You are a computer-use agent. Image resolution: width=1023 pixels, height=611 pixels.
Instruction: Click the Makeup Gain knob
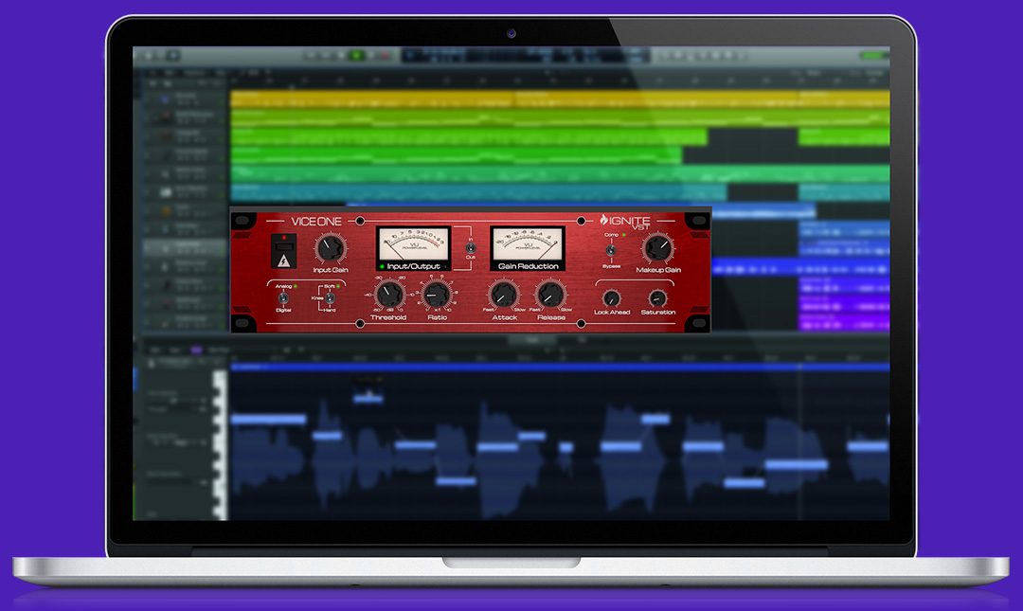(x=657, y=248)
